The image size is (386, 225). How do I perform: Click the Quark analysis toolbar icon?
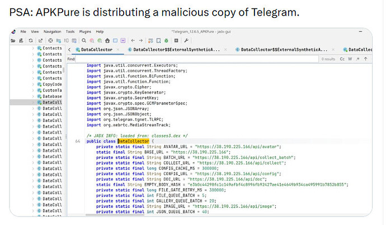[x=158, y=41]
